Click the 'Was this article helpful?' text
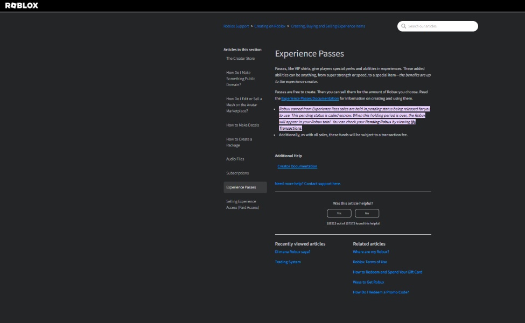Image resolution: width=525 pixels, height=323 pixels. pyautogui.click(x=353, y=203)
